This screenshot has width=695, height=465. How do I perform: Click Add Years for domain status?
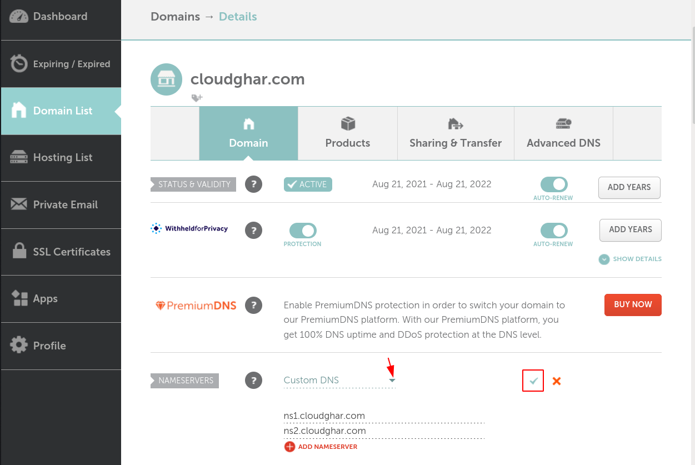[x=629, y=188]
